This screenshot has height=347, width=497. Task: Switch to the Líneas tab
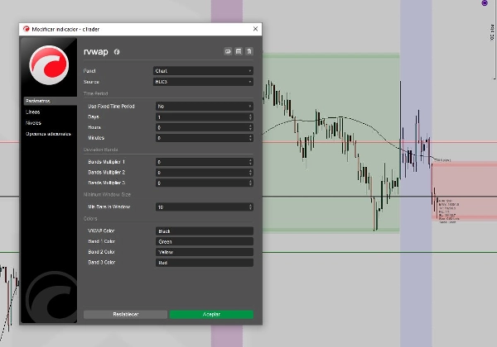(33, 112)
